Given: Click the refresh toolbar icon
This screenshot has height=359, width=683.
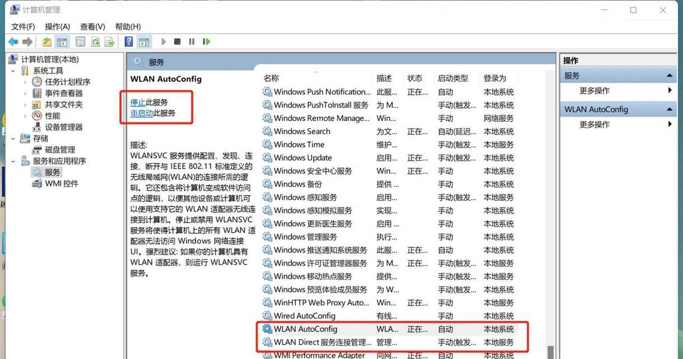Looking at the screenshot, I should pos(95,42).
